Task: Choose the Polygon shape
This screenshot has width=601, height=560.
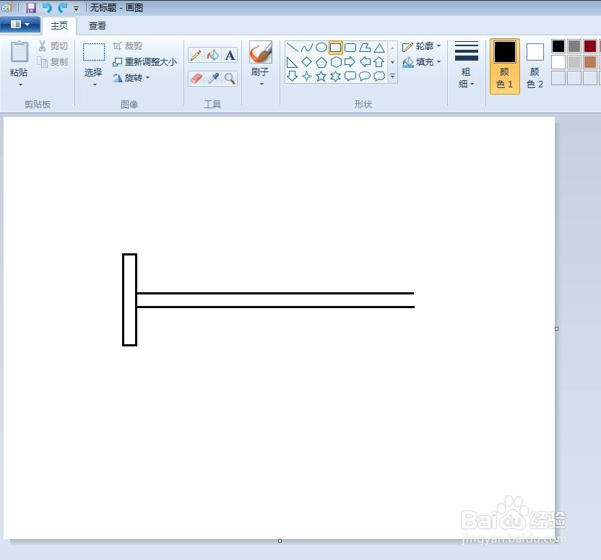Action: click(x=365, y=48)
